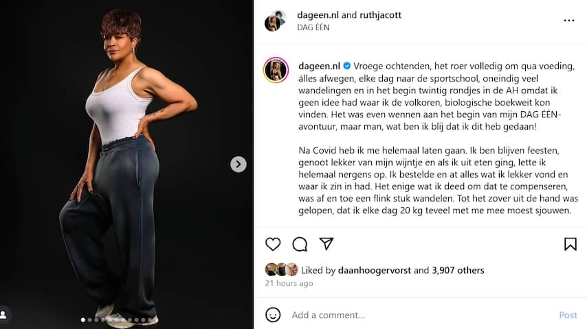Open ruthjacott profile link
Viewport: 587px width, 329px height.
tap(380, 15)
